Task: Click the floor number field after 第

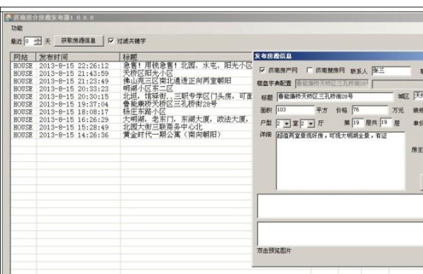Action: [358, 123]
